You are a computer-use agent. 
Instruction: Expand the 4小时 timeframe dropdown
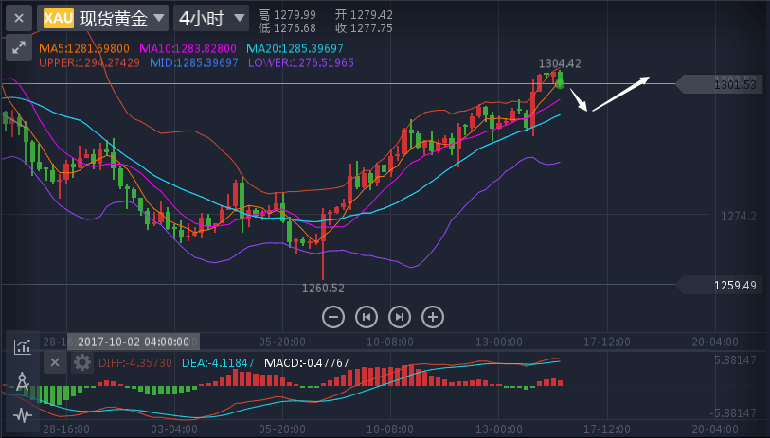point(212,17)
